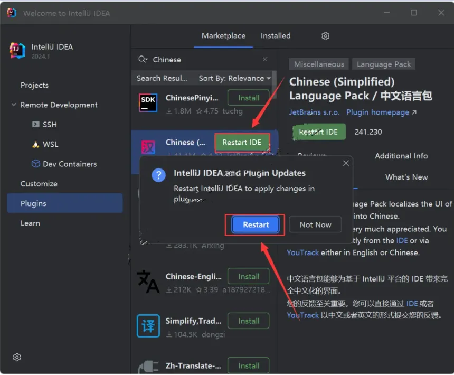454x375 pixels.
Task: Close the Plugin Updates dialog
Action: point(346,164)
